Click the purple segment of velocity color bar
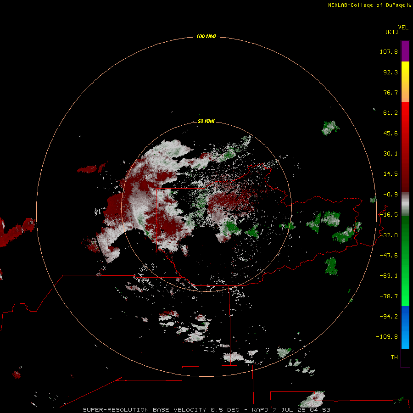 [x=405, y=51]
